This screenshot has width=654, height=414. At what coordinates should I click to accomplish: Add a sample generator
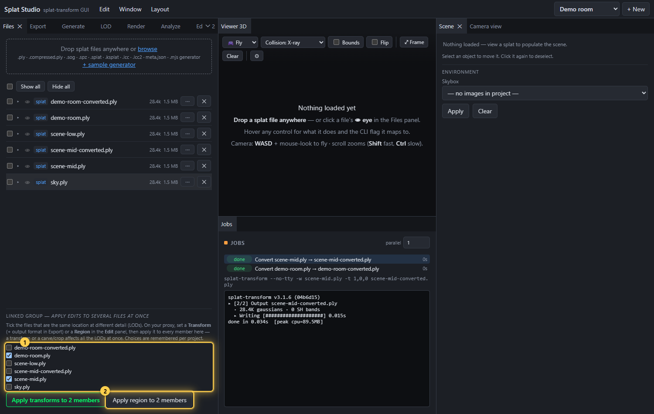coord(109,65)
